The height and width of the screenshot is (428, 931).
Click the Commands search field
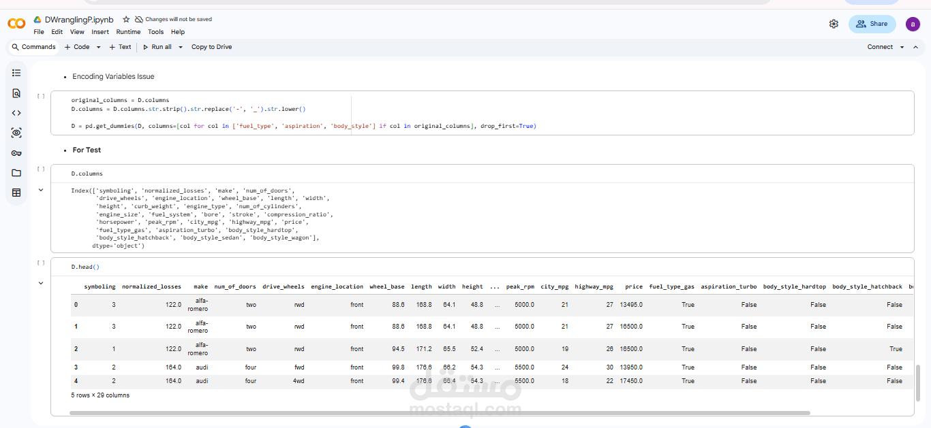pyautogui.click(x=33, y=47)
